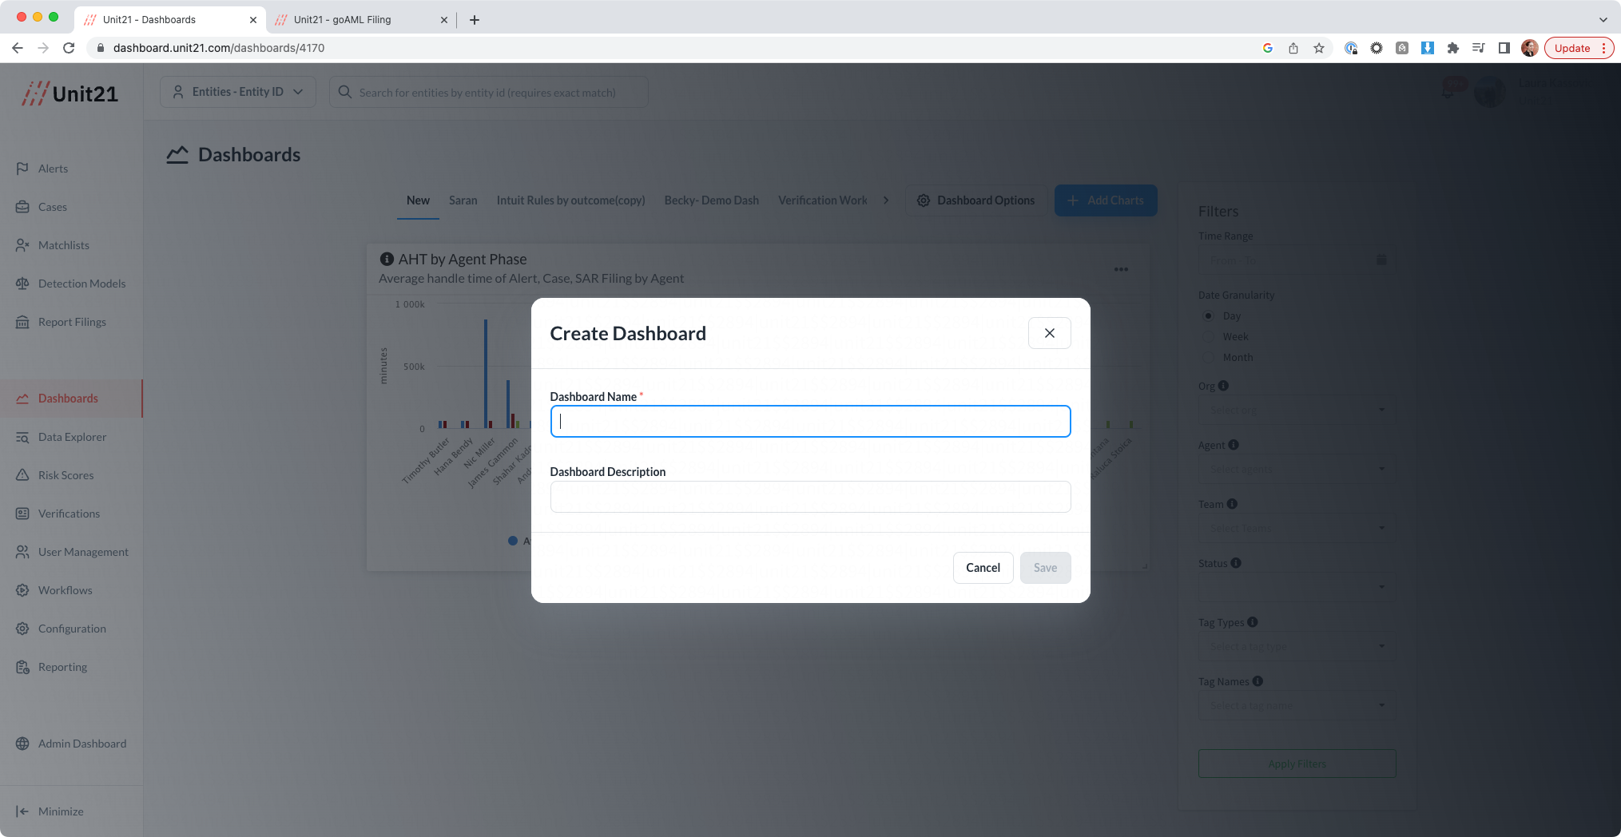Click the Apply Filters button
Screen dimensions: 1621x837
pyautogui.click(x=1297, y=764)
